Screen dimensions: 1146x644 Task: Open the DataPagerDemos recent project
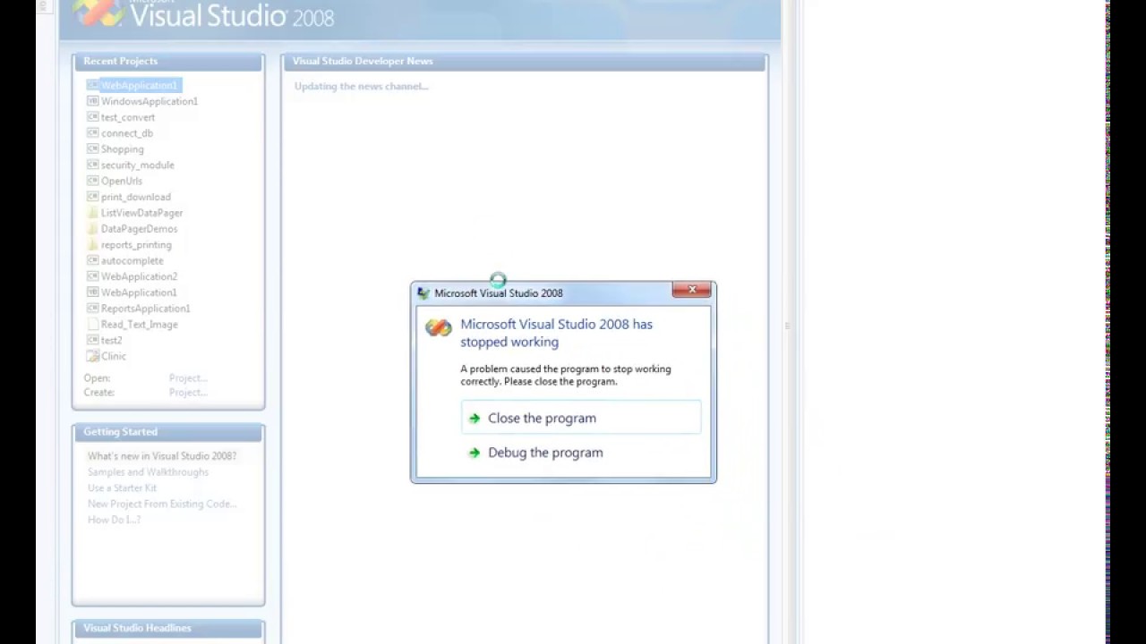click(x=140, y=229)
